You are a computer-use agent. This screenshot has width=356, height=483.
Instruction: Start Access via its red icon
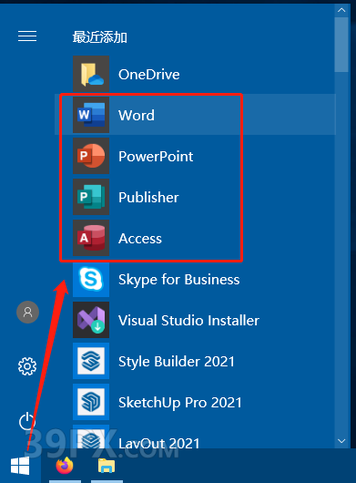click(x=91, y=238)
